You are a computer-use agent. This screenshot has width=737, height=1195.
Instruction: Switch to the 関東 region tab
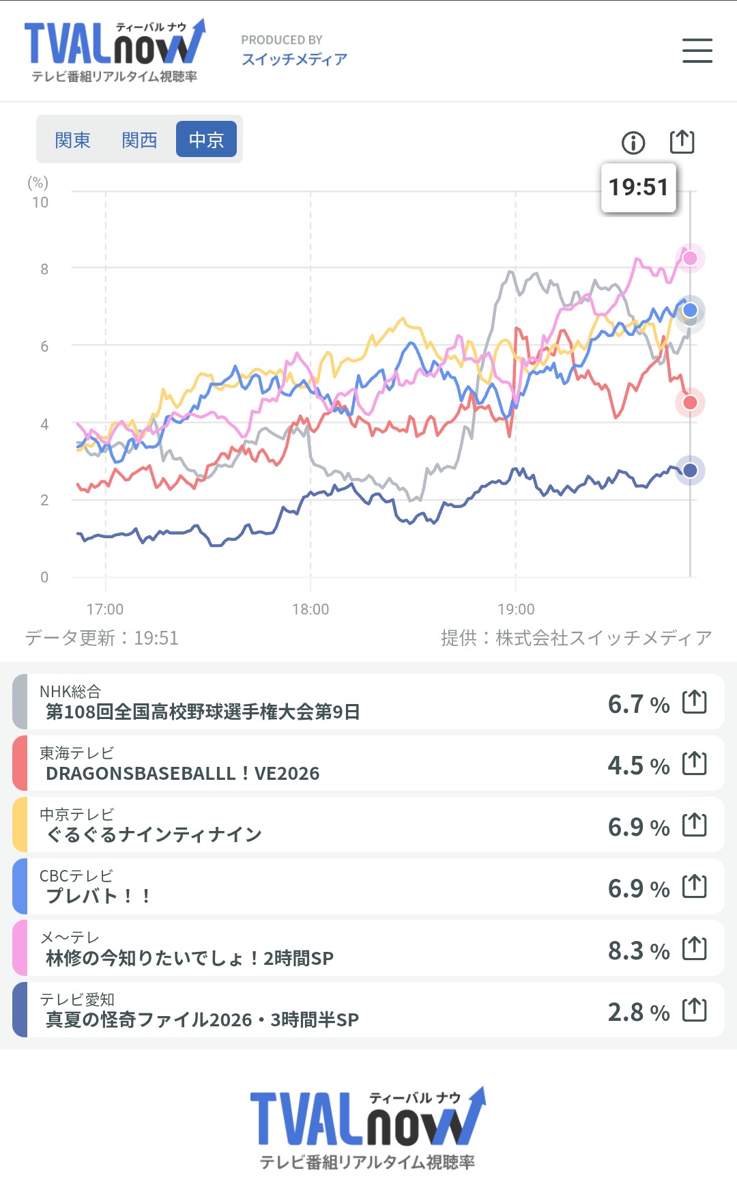tap(72, 139)
